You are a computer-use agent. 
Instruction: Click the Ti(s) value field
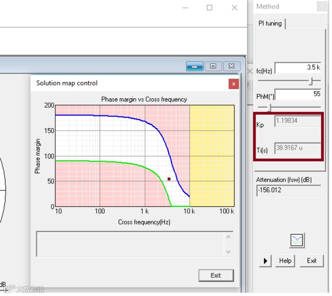click(x=298, y=148)
